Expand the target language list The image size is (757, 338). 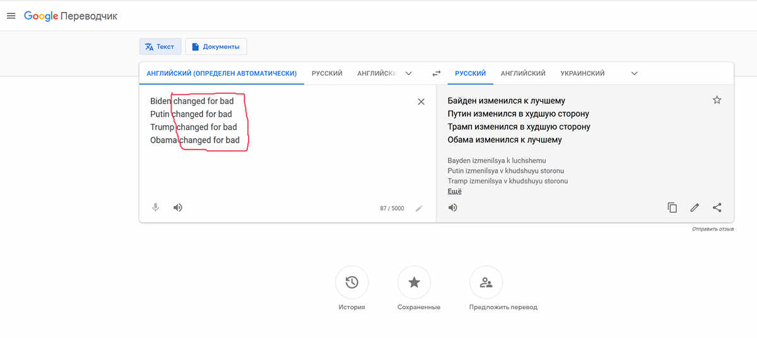coord(635,73)
